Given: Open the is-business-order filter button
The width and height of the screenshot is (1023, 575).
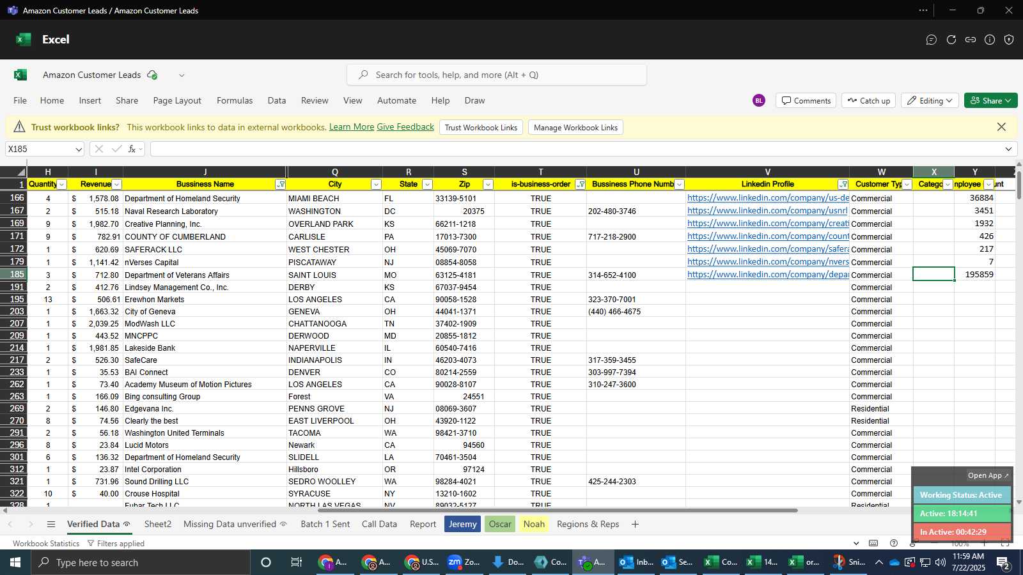Looking at the screenshot, I should [581, 184].
